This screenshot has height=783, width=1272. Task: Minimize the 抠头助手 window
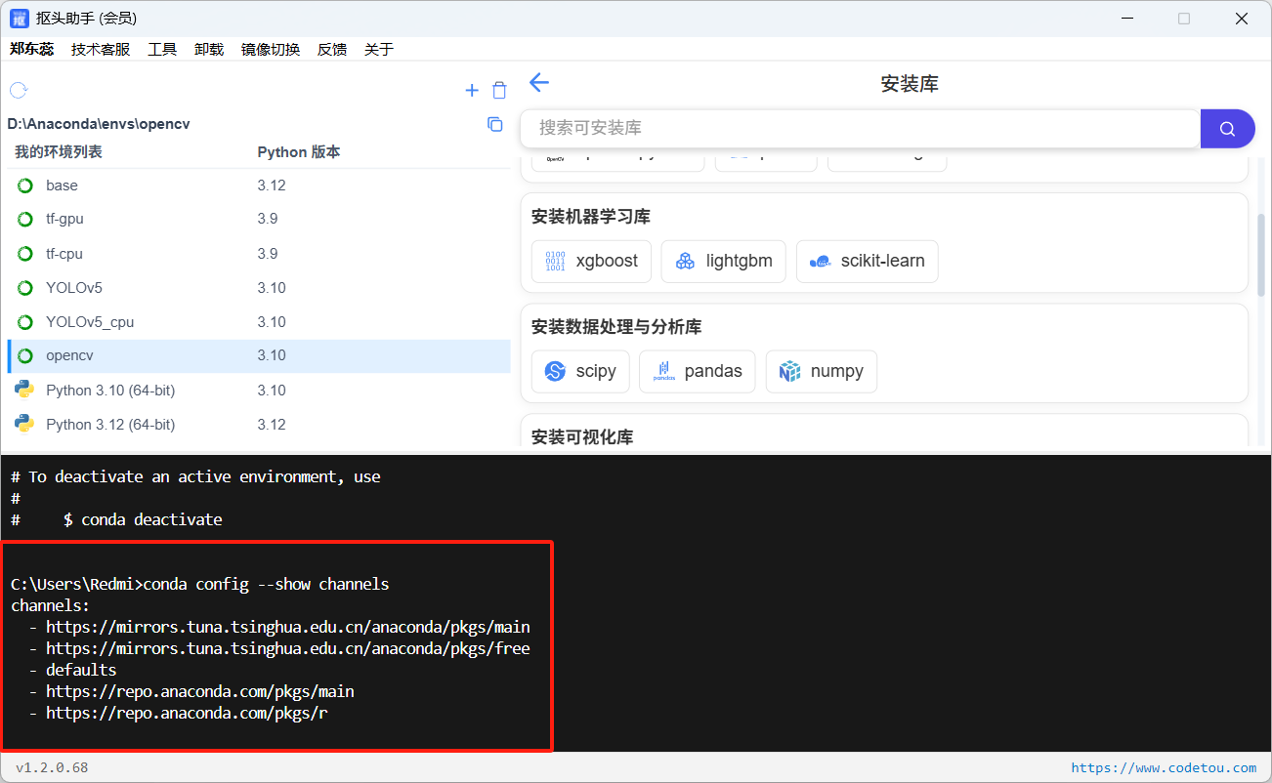pos(1128,19)
